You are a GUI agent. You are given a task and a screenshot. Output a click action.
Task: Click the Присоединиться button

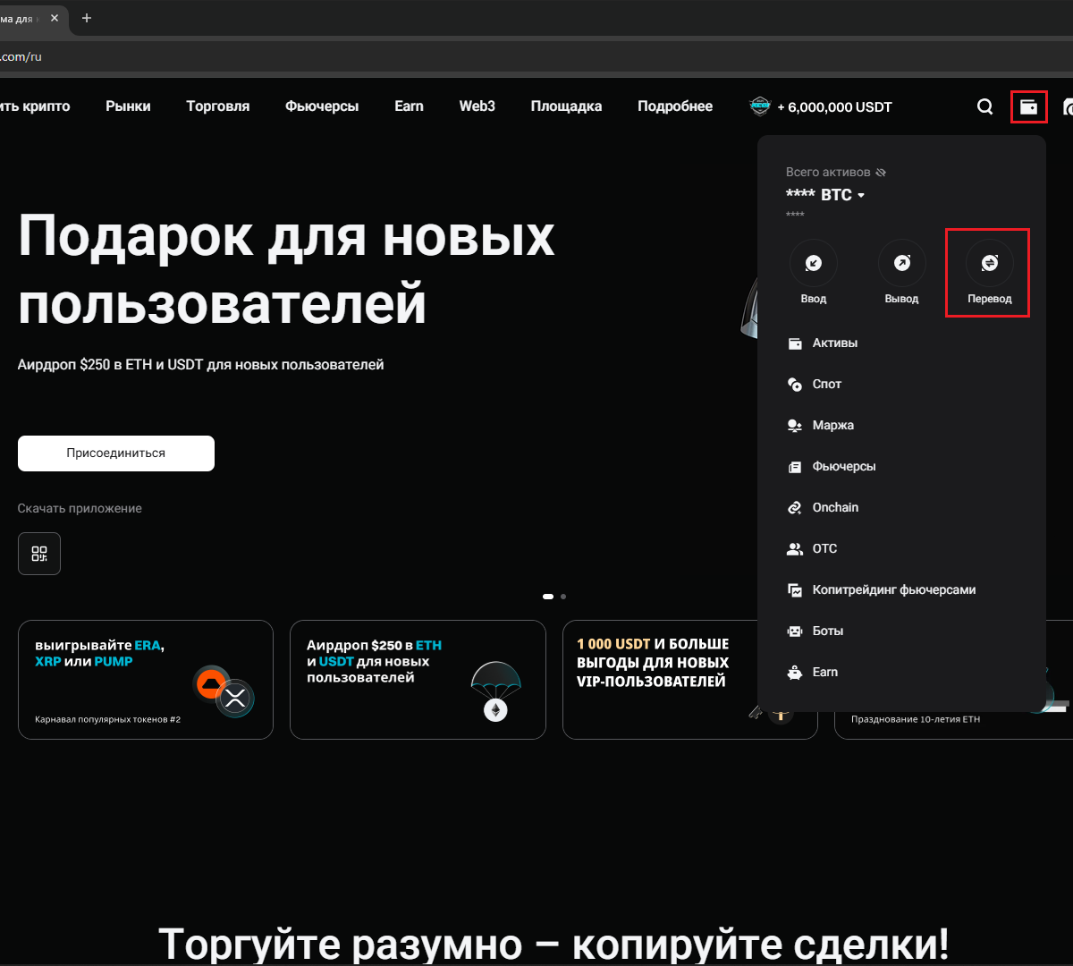tap(116, 453)
